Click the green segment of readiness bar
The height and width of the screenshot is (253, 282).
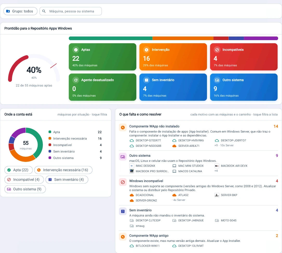click(111, 38)
